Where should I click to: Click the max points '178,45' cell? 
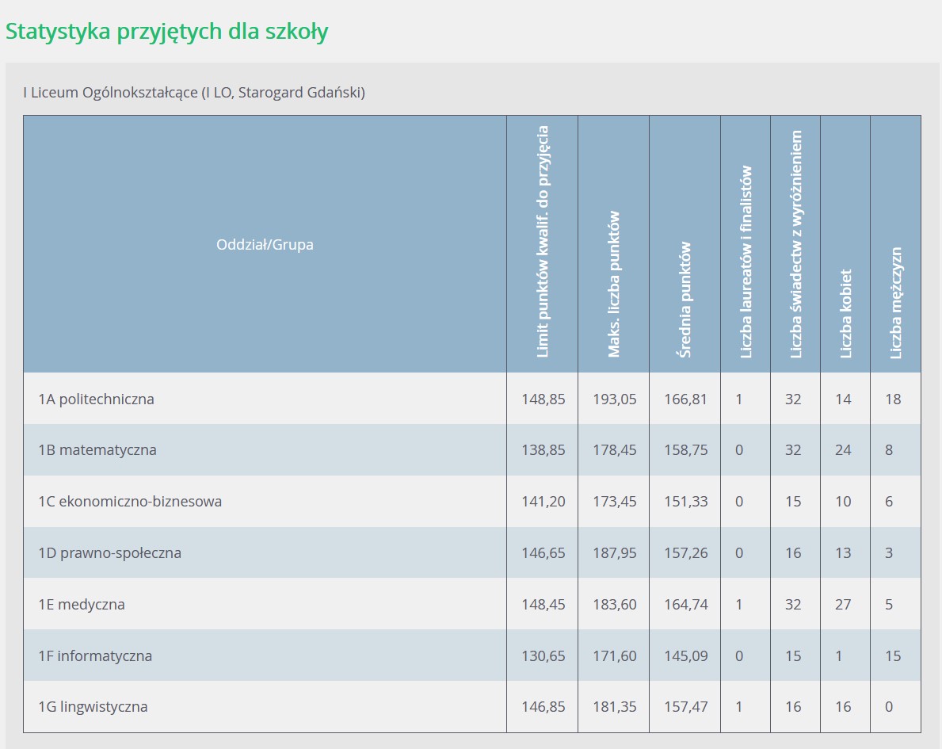tap(615, 450)
